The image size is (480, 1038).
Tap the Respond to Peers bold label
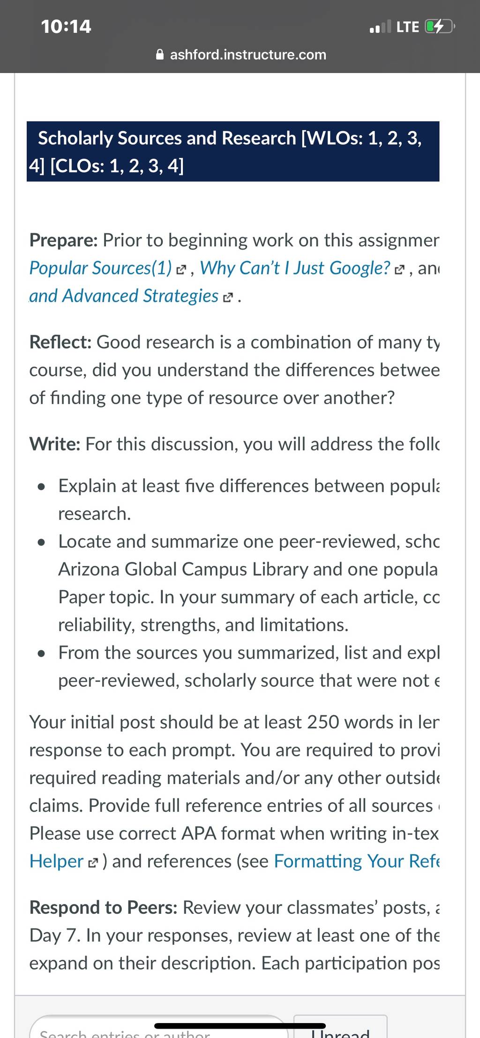click(103, 907)
